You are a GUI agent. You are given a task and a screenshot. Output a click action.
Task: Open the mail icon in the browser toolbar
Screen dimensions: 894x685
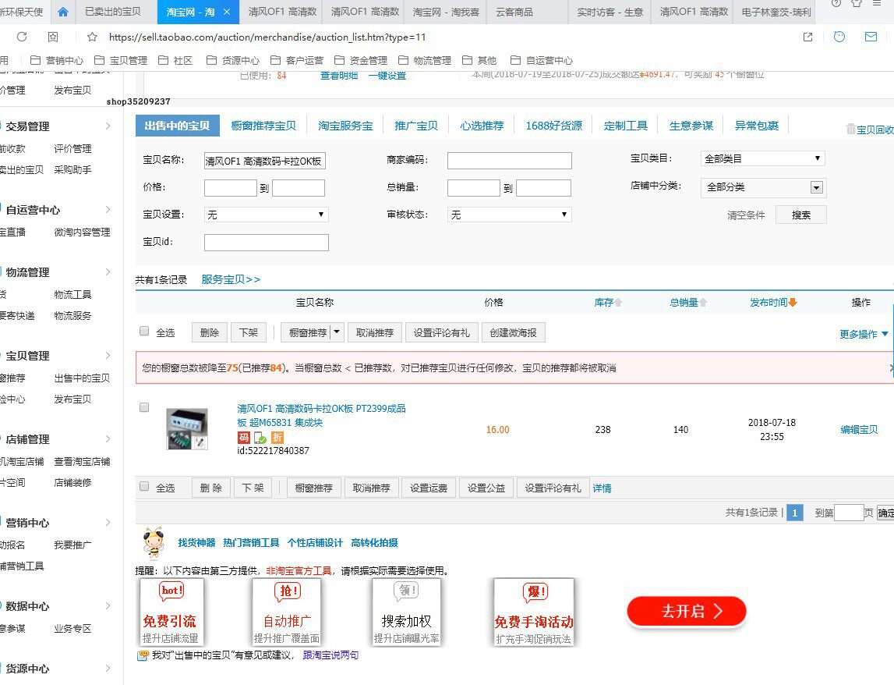pyautogui.click(x=871, y=37)
